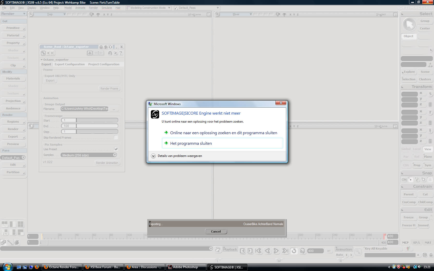434x271 pixels.
Task: Click the Scale (s) transform tool icon
Action: 430,94
